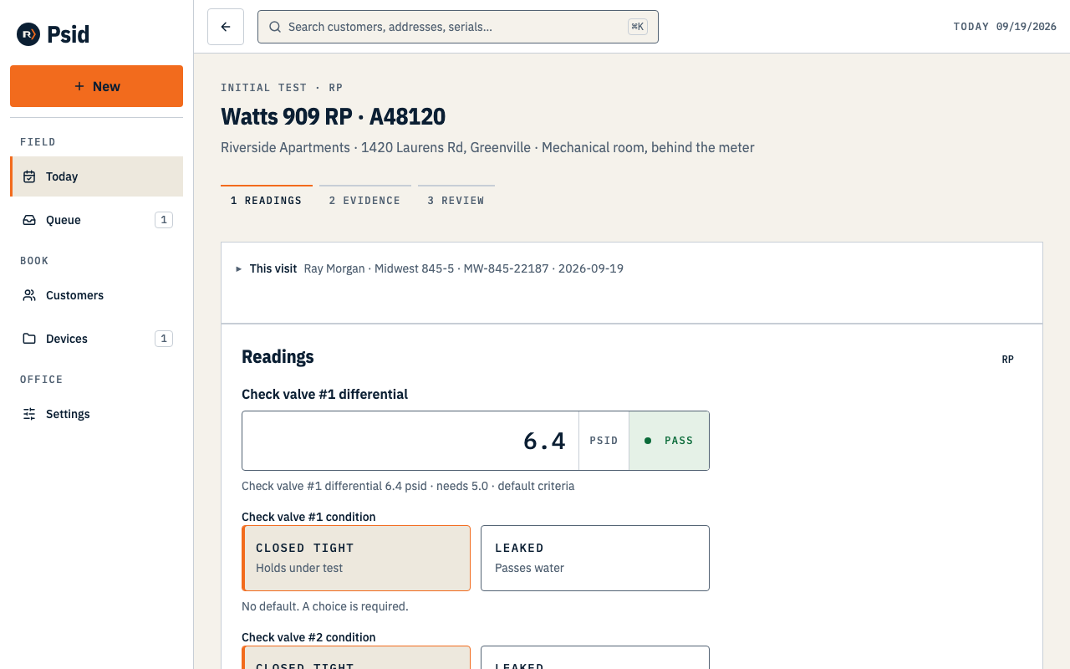Click the Settings sliders icon
The height and width of the screenshot is (669, 1070).
(x=29, y=414)
